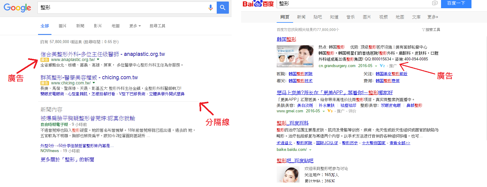Click the yellow 廣告 badge by chicing.com.tw
The height and width of the screenshot is (187, 487).
[x=45, y=83]
